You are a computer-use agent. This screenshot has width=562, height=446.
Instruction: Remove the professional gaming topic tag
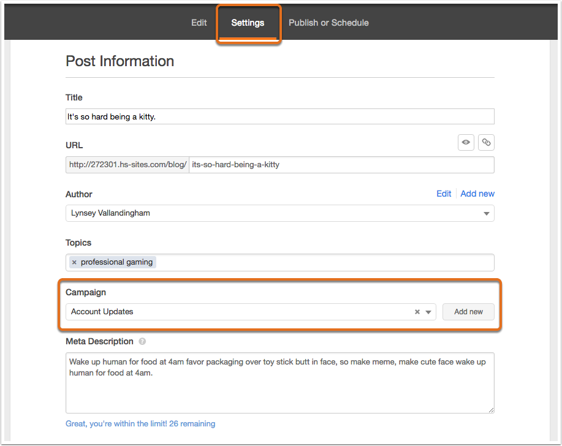click(x=74, y=262)
